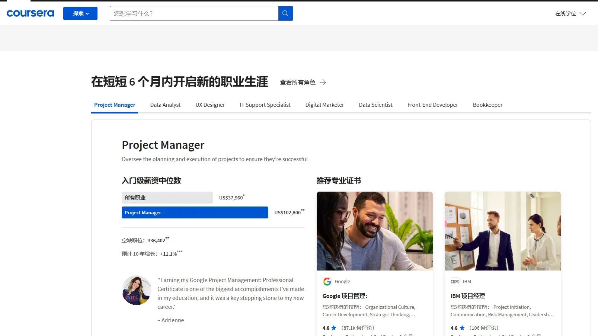
Task: Click the 查看所有角色 link
Action: tap(298, 82)
